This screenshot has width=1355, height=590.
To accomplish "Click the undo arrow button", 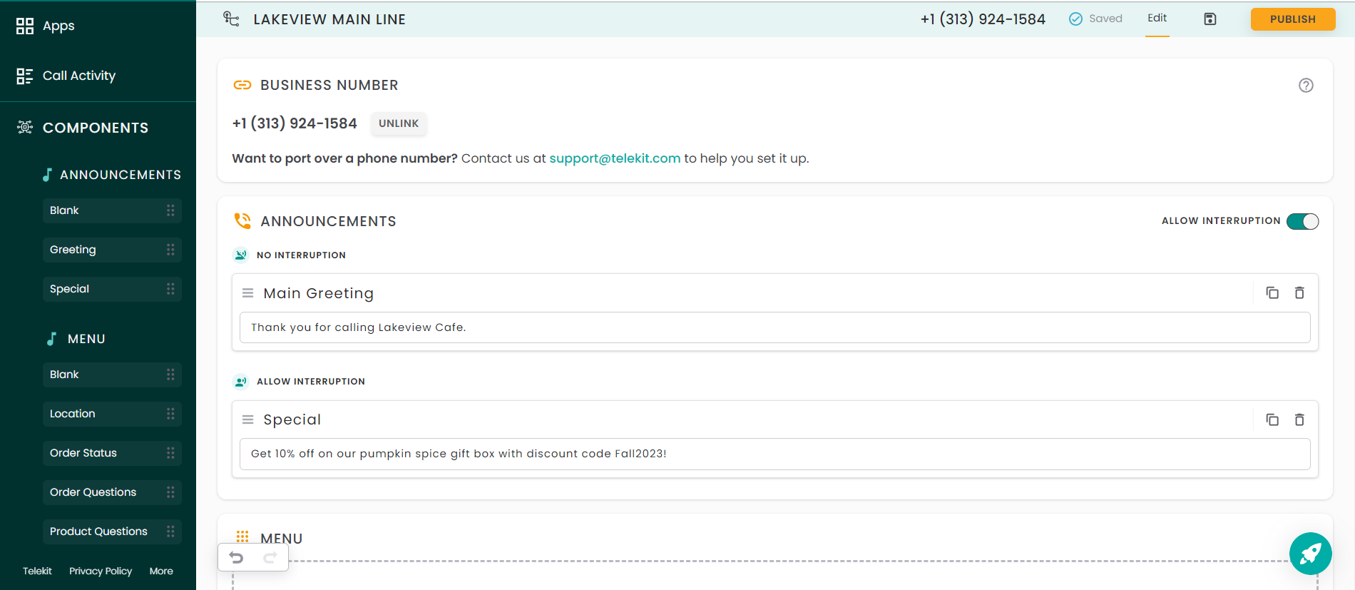I will click(x=237, y=558).
